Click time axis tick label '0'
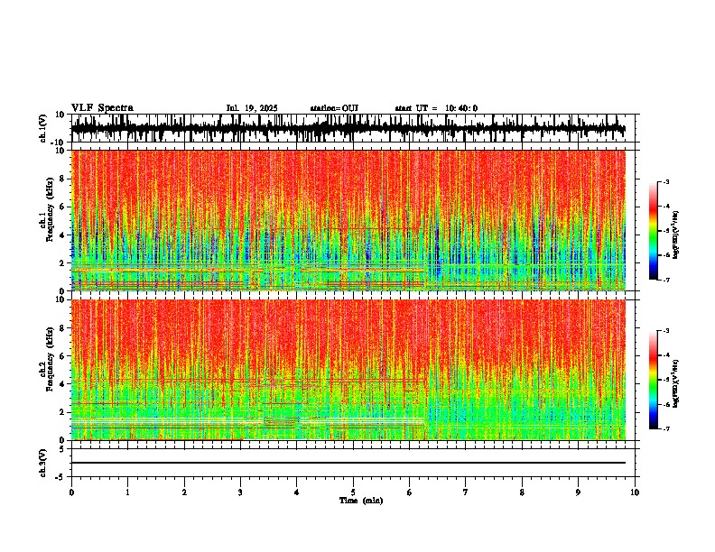Image resolution: width=715 pixels, height=552 pixels. point(71,492)
